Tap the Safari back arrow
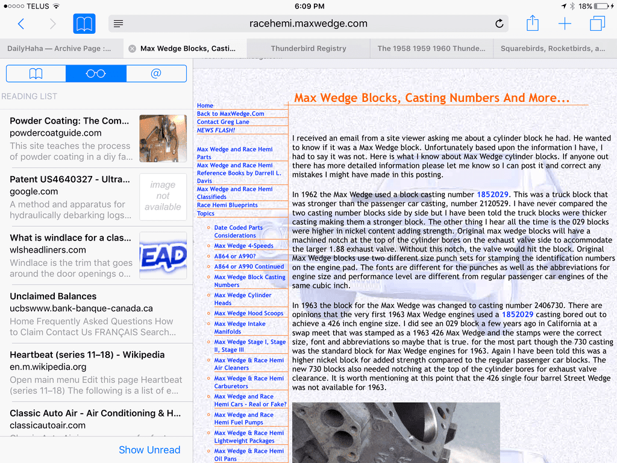This screenshot has width=617, height=463. pyautogui.click(x=21, y=24)
